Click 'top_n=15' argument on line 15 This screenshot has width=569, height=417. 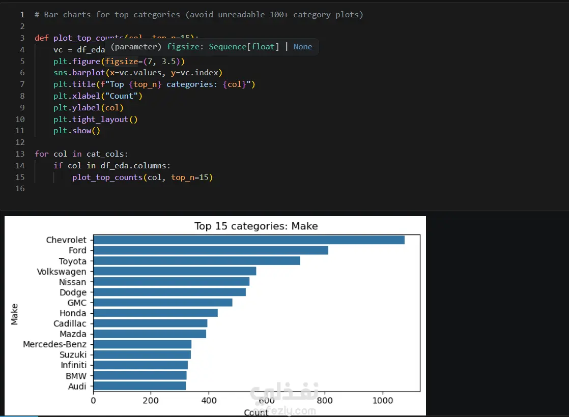tap(190, 177)
